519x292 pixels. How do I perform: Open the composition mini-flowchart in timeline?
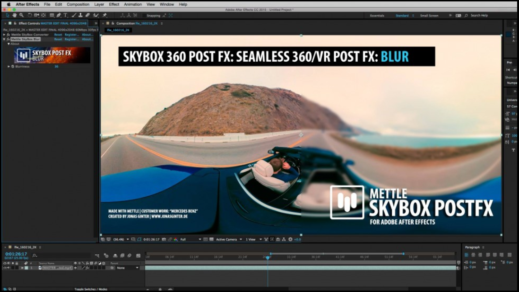[97, 256]
